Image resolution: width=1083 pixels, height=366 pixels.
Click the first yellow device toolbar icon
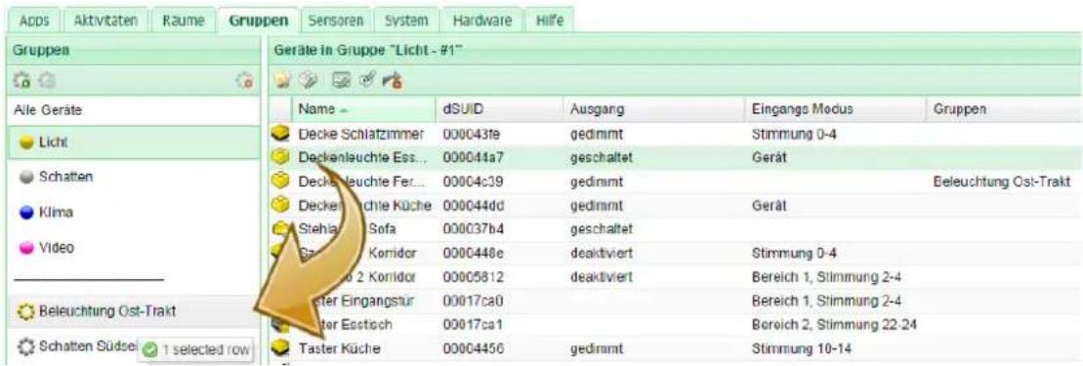tap(284, 80)
